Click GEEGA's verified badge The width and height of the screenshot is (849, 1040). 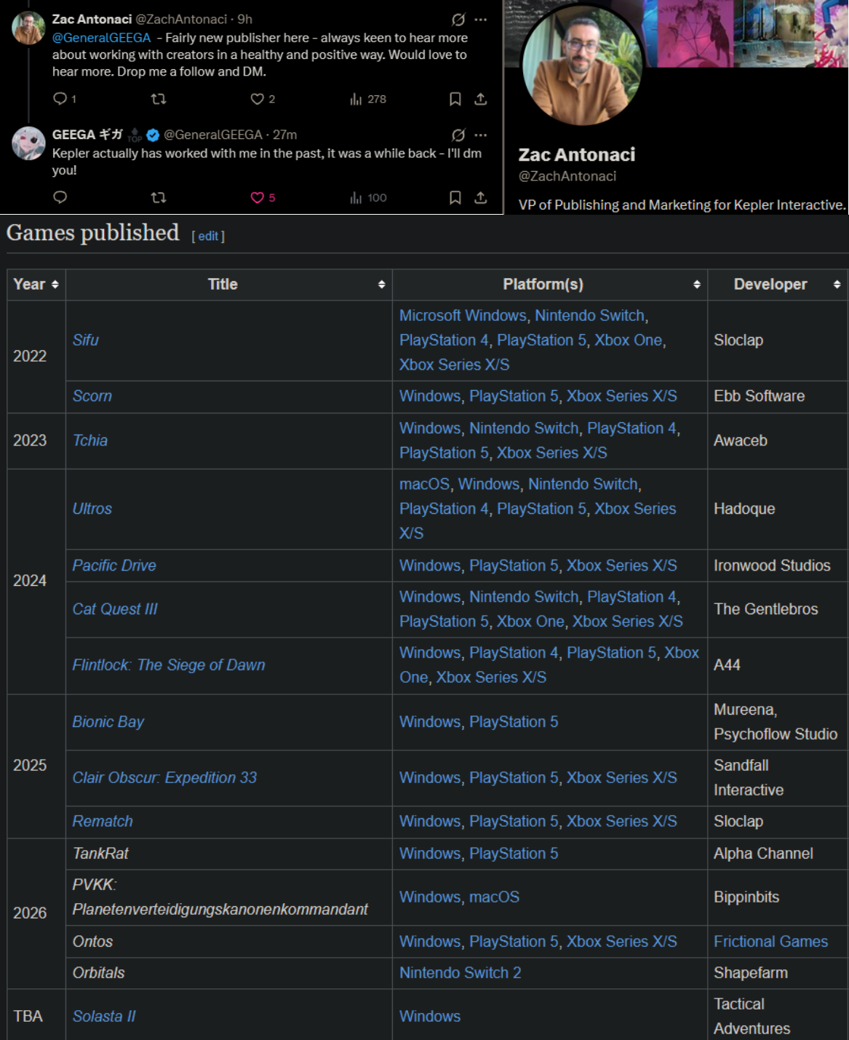pos(153,135)
